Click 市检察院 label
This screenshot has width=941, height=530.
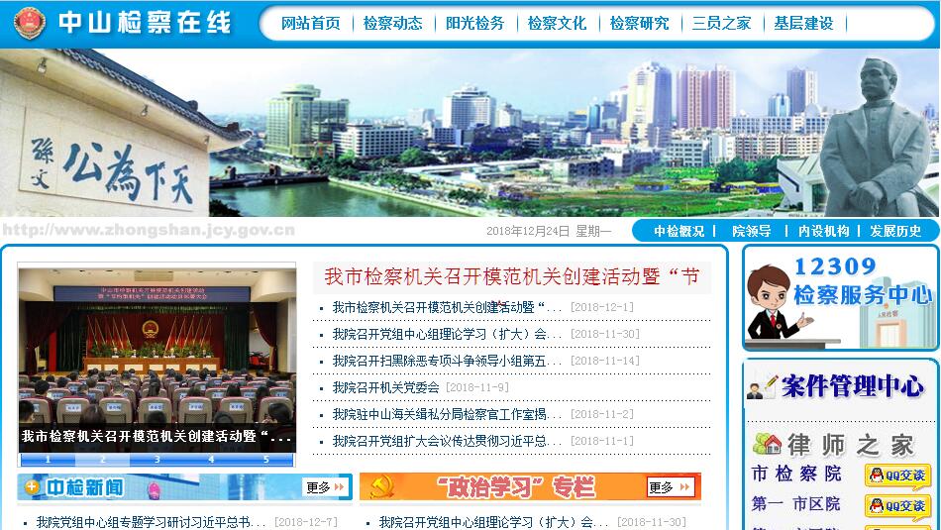(x=796, y=474)
